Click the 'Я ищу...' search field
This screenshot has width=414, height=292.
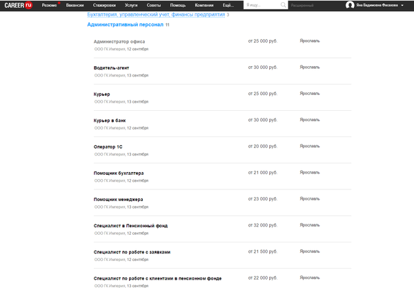pos(261,5)
